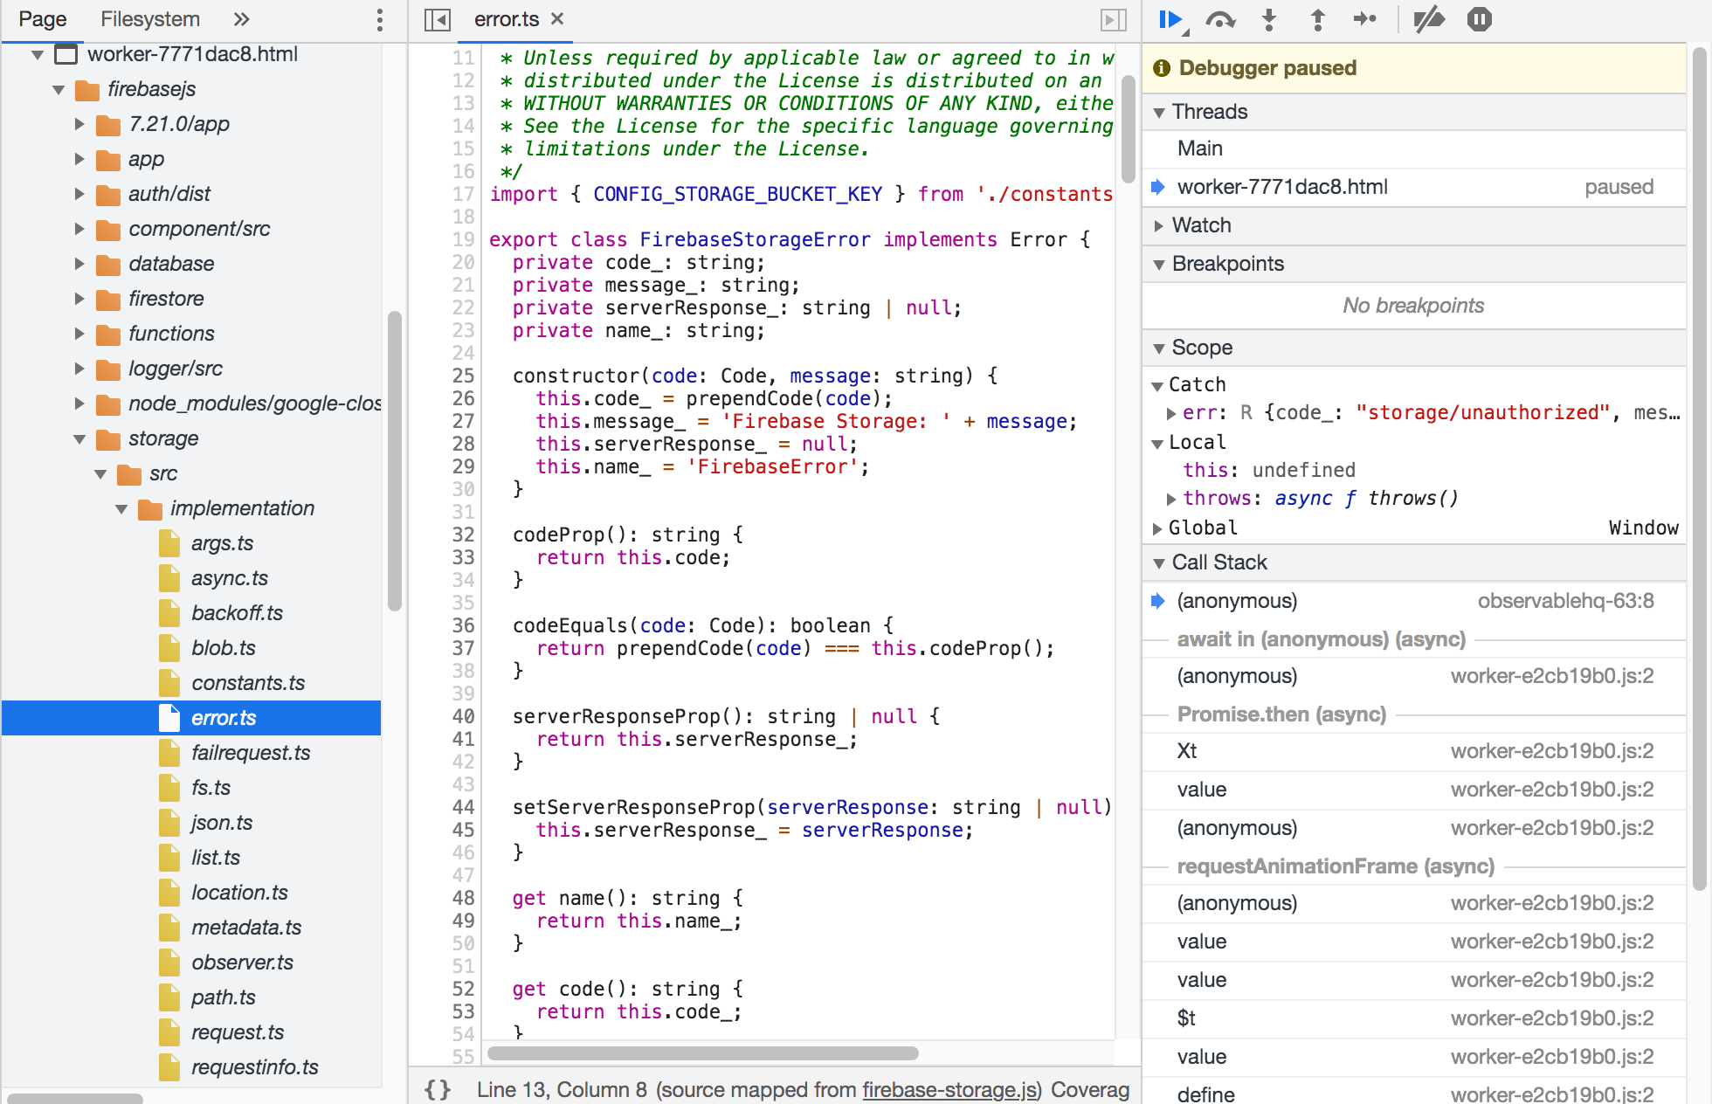Open observer.ts file
This screenshot has width=1712, height=1104.
242,963
